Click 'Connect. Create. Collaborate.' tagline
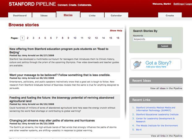 pos(75,5)
